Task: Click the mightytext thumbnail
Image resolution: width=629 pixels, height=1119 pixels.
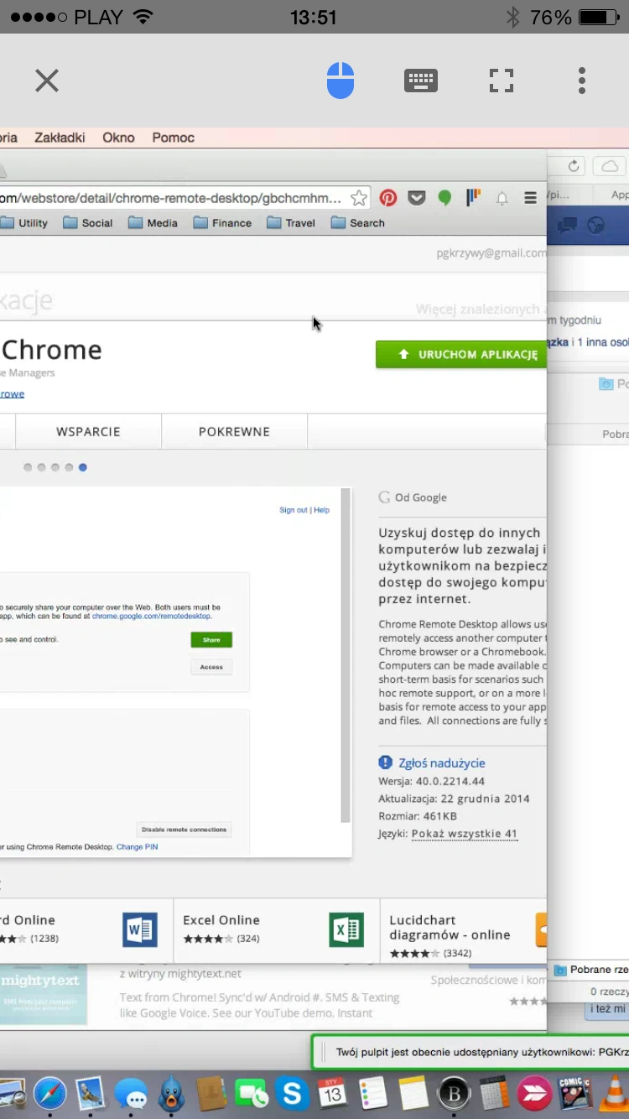Action: pyautogui.click(x=43, y=994)
